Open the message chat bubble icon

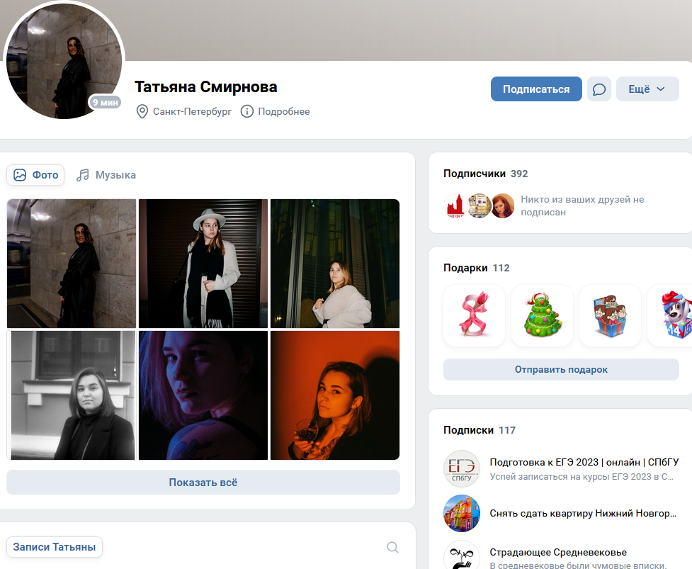pos(599,89)
